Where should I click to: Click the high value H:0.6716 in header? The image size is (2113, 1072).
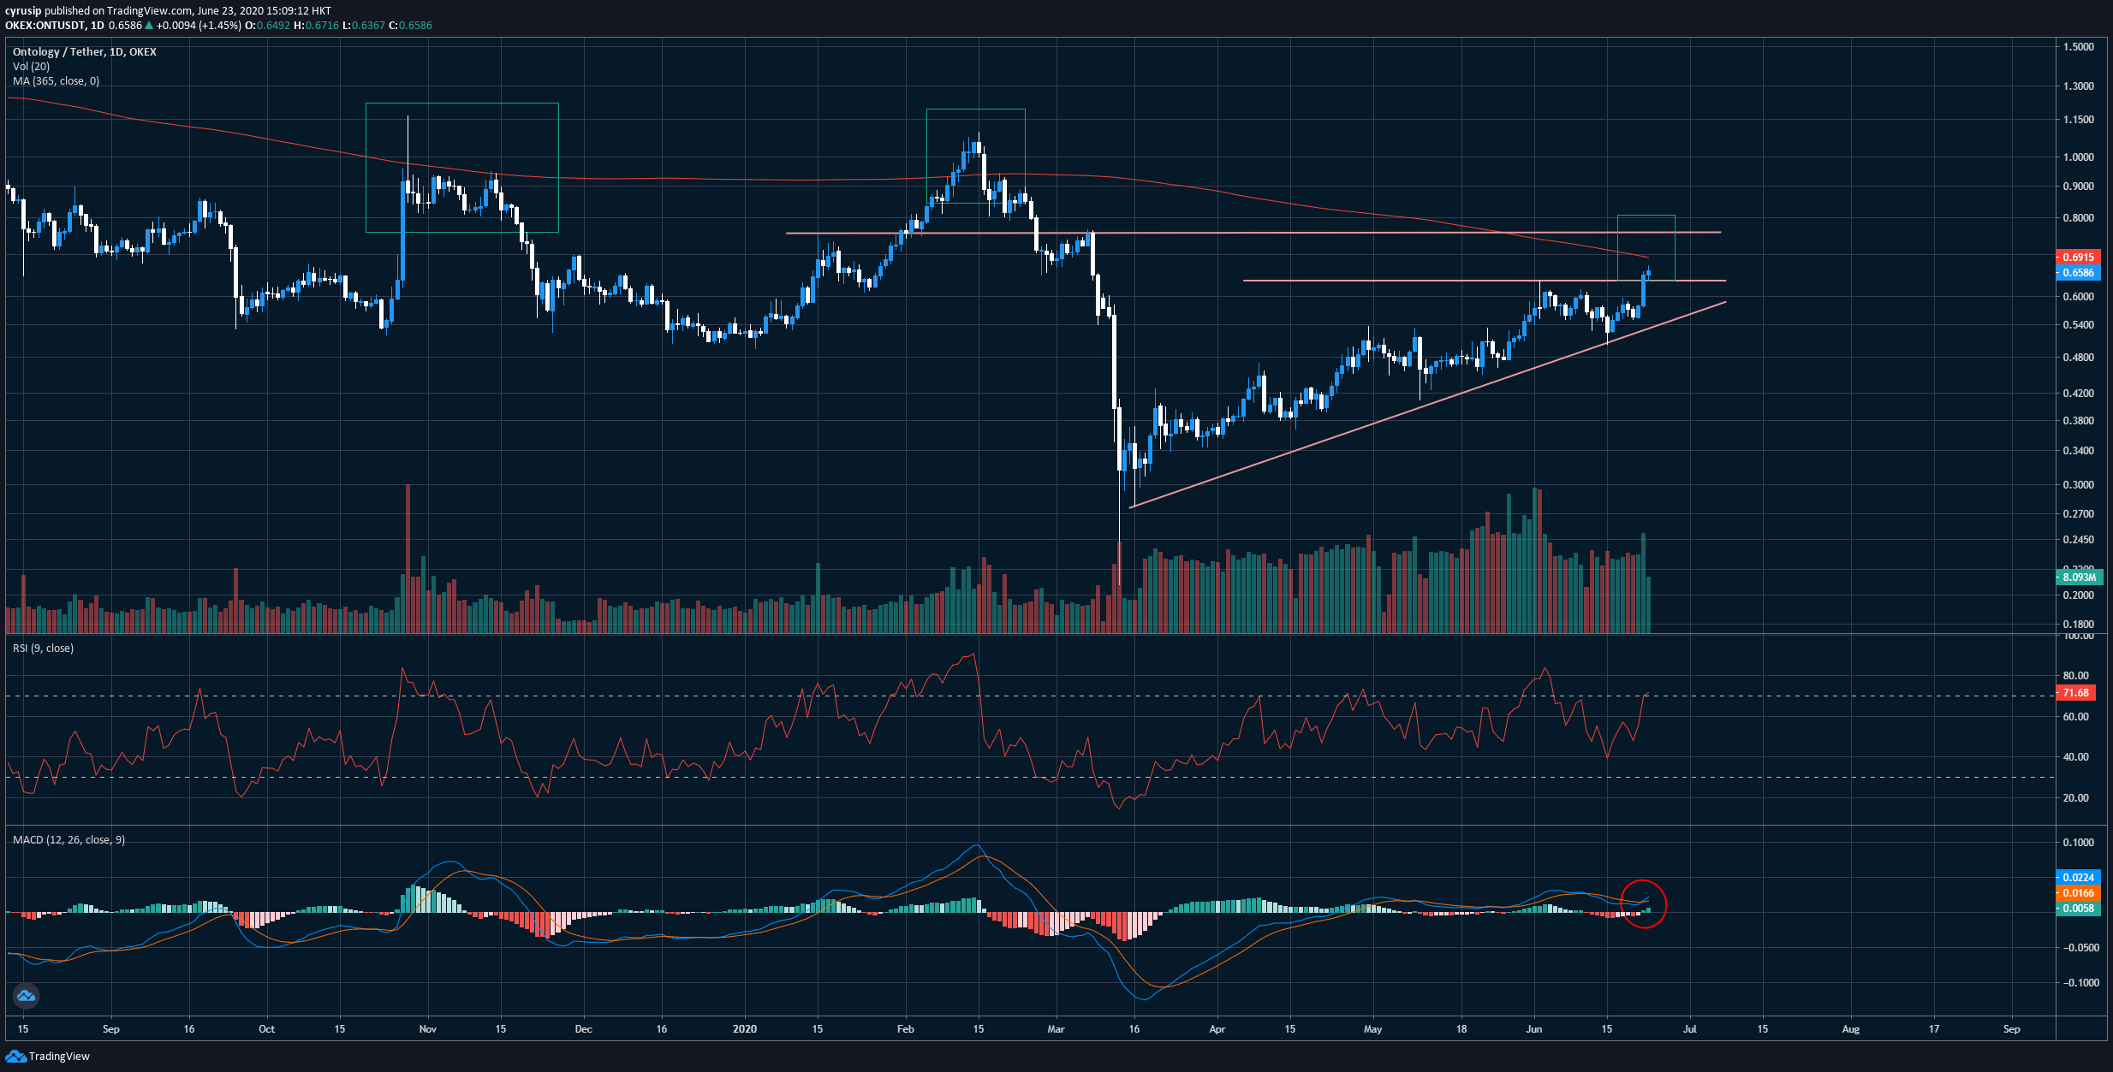316,26
